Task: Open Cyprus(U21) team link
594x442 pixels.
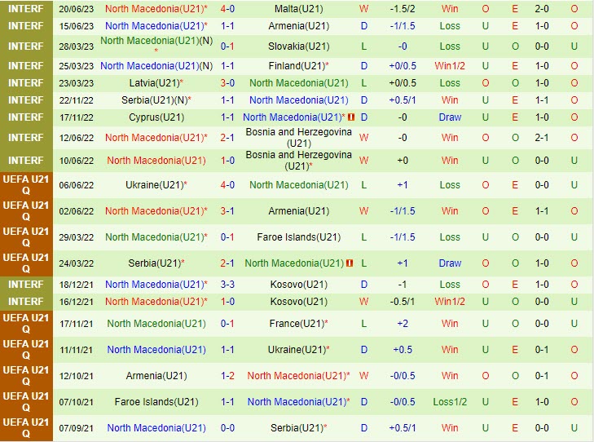Action: coord(156,117)
